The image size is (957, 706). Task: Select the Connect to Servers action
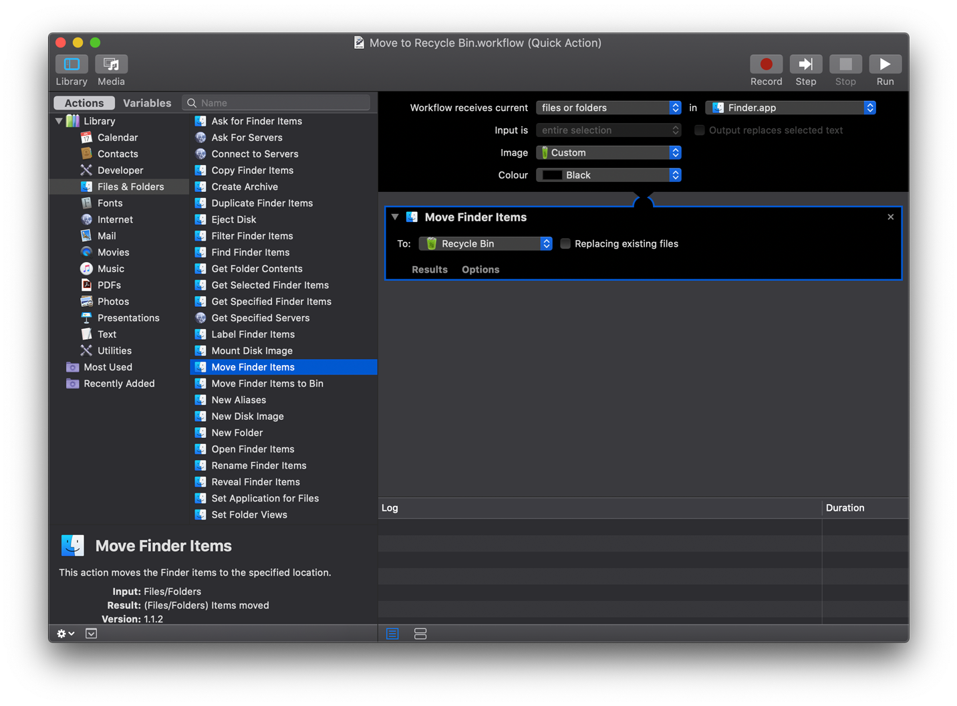click(284, 154)
